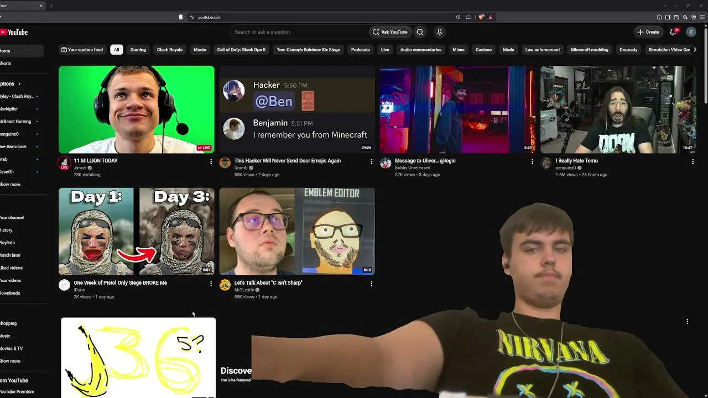Open options menu for Pistol Only Siege video
Image resolution: width=708 pixels, height=398 pixels.
click(211, 284)
